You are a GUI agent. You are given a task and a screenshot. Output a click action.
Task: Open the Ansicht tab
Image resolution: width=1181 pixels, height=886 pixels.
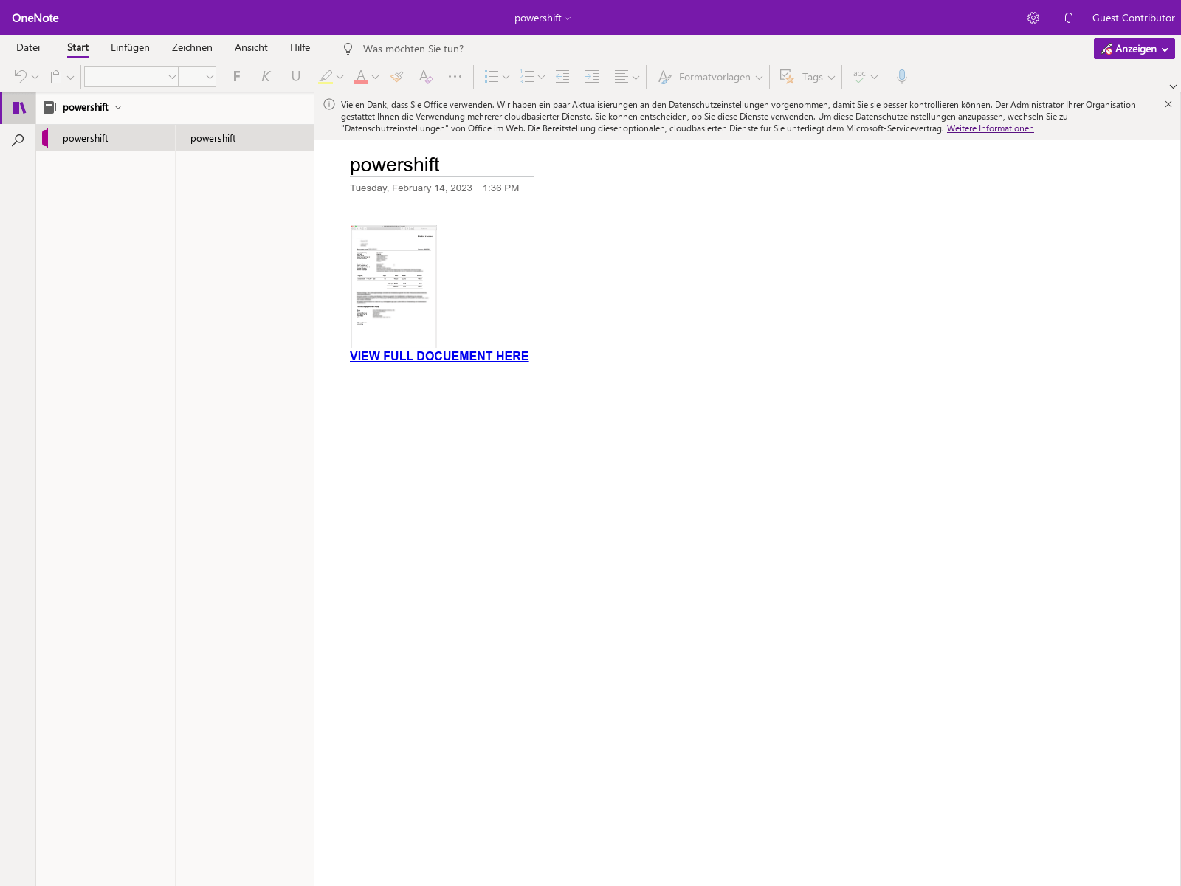point(251,47)
